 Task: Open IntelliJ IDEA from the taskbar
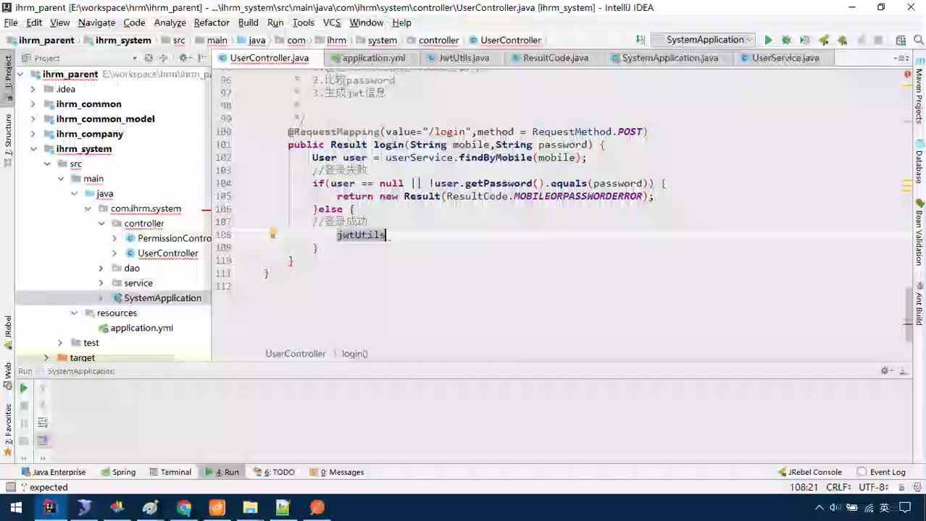click(x=50, y=507)
